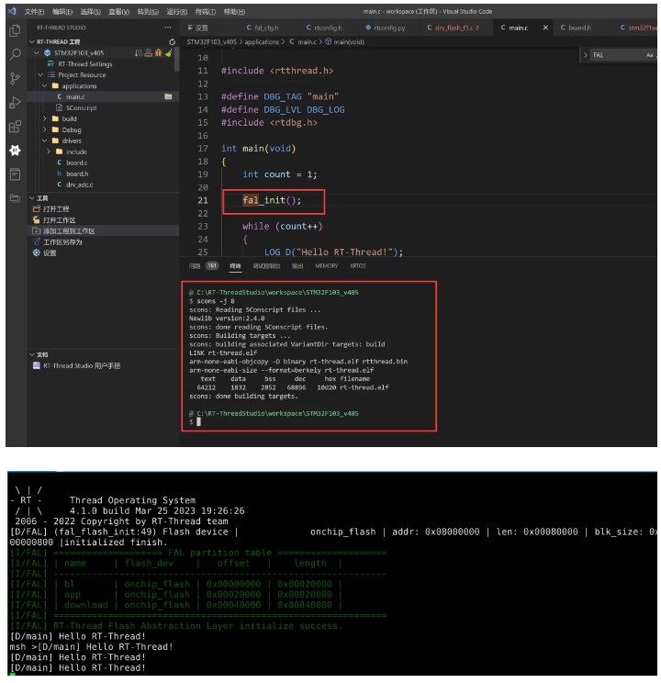Select the RT-Thread Studio activity bar icon
Screen dimensions: 661x683
click(x=15, y=151)
